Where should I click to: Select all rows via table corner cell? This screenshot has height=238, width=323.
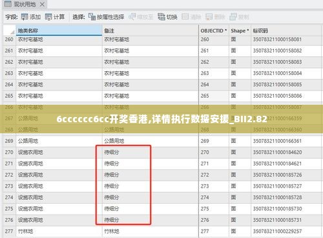[10, 30]
